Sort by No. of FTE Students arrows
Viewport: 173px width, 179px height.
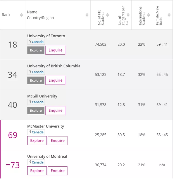coord(107,15)
